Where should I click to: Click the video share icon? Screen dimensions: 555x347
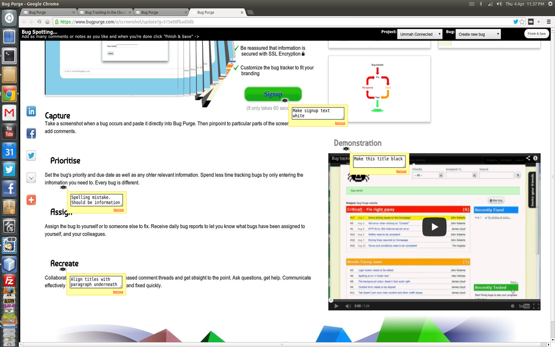click(528, 158)
